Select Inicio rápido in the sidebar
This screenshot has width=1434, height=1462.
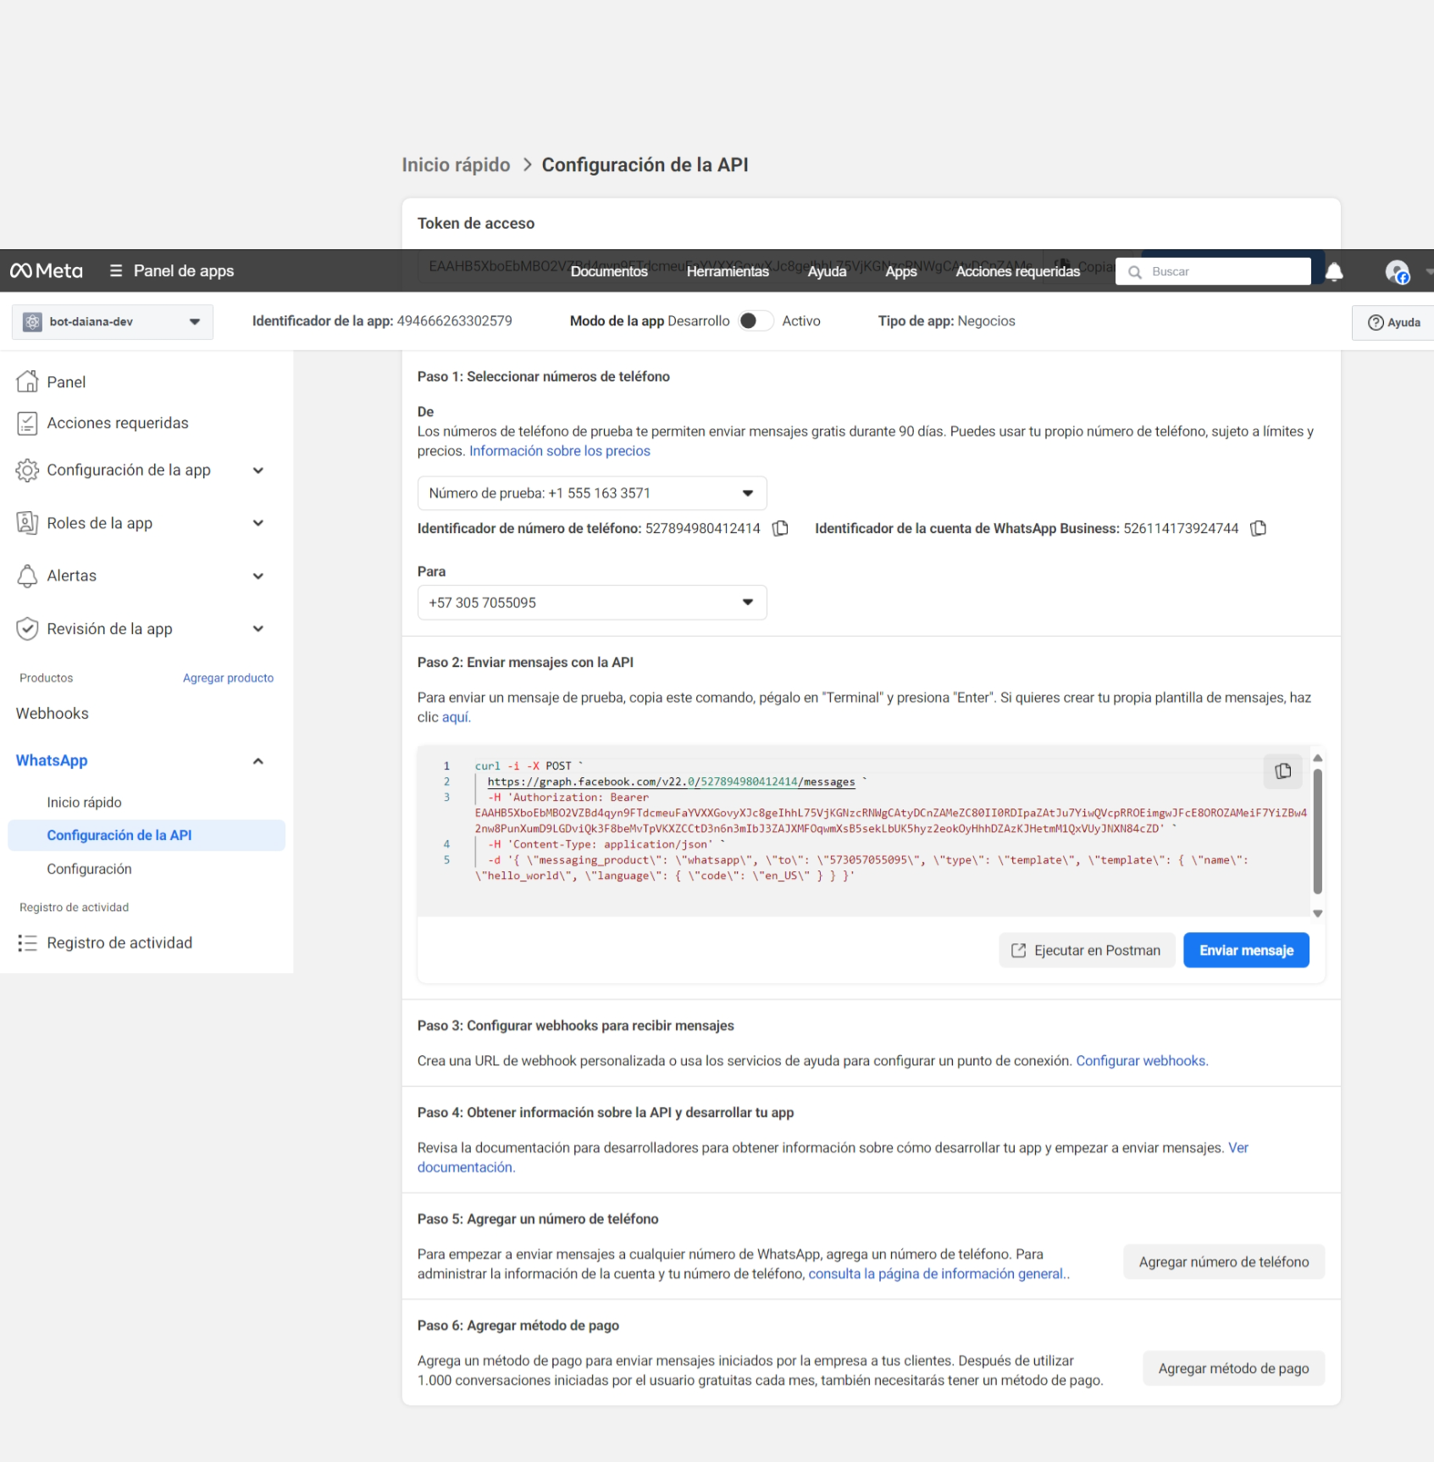(x=84, y=803)
